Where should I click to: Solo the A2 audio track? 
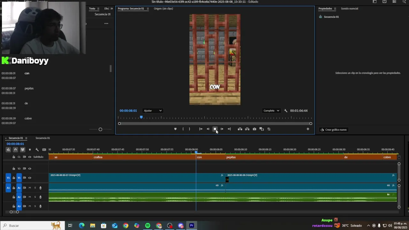point(35,197)
